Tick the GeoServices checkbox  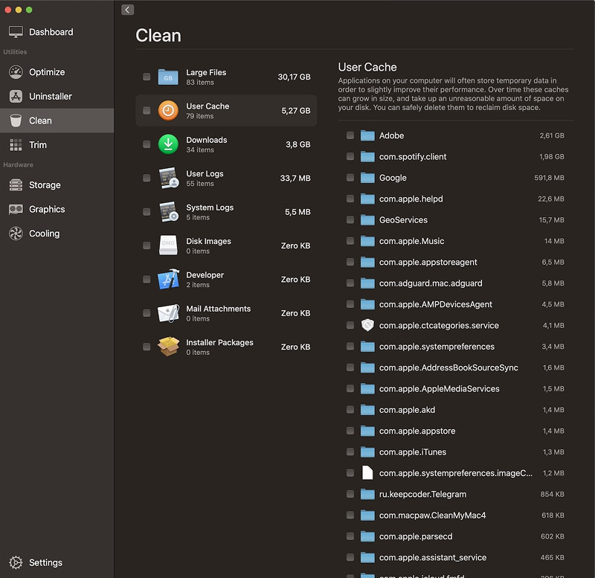(x=350, y=219)
